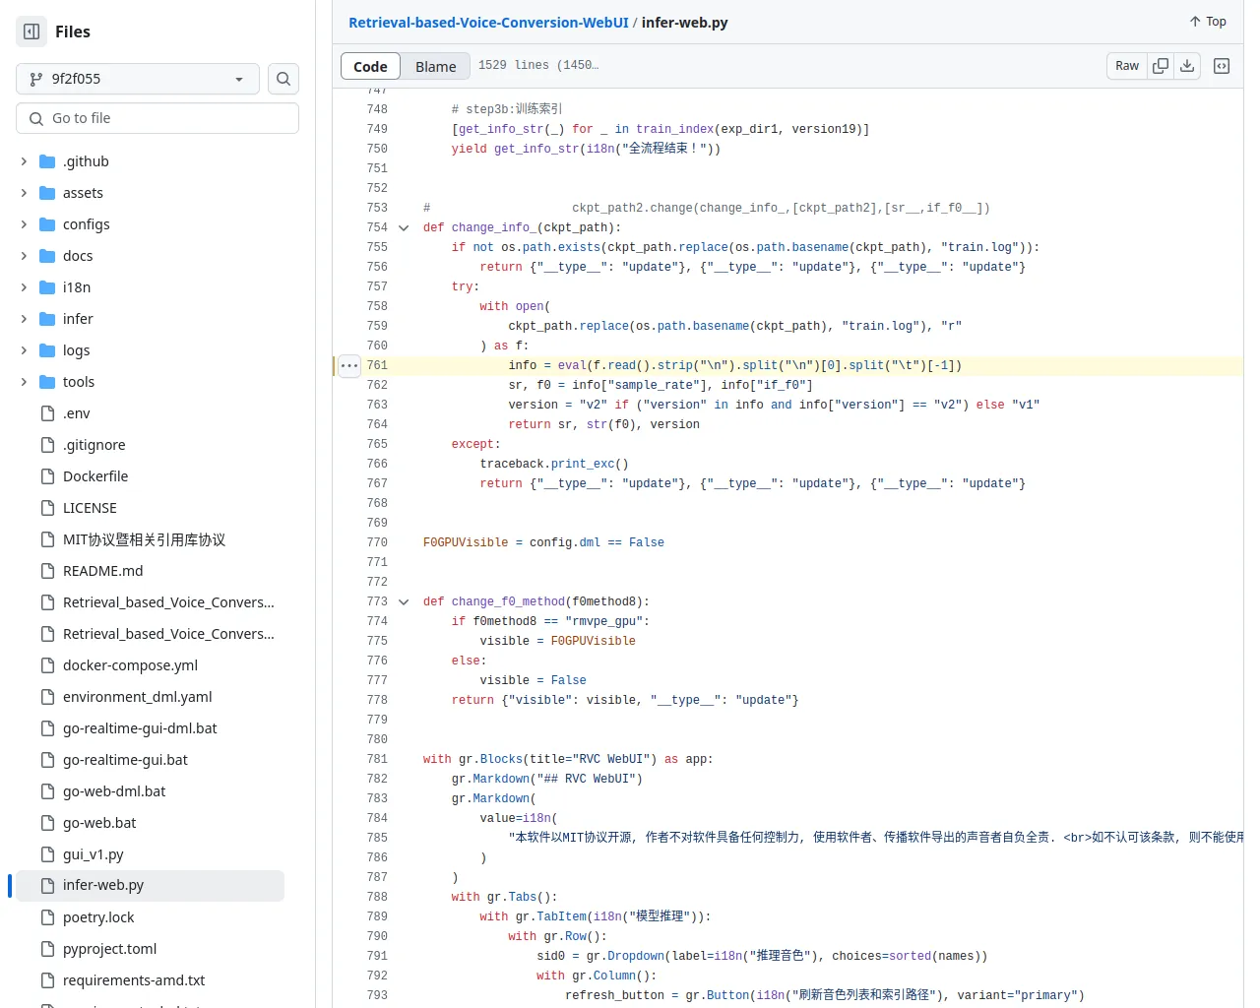Go to Retrieval-based-Voice-Conversion-WebUI repository link
Image resolution: width=1260 pixels, height=1008 pixels.
pos(488,23)
